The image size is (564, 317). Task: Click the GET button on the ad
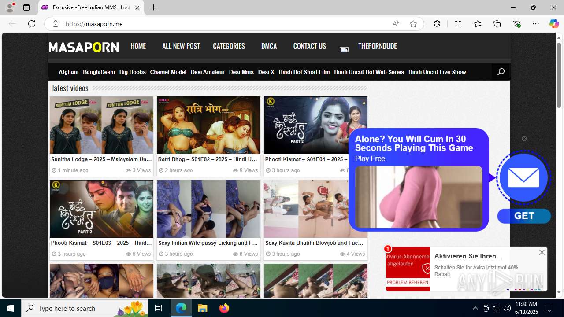pyautogui.click(x=524, y=216)
